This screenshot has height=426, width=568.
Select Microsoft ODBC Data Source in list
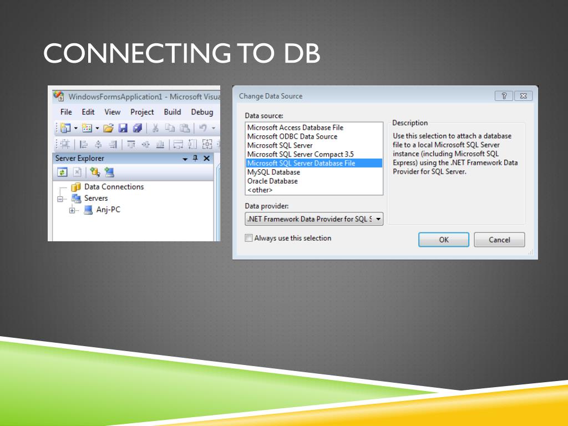[314, 136]
